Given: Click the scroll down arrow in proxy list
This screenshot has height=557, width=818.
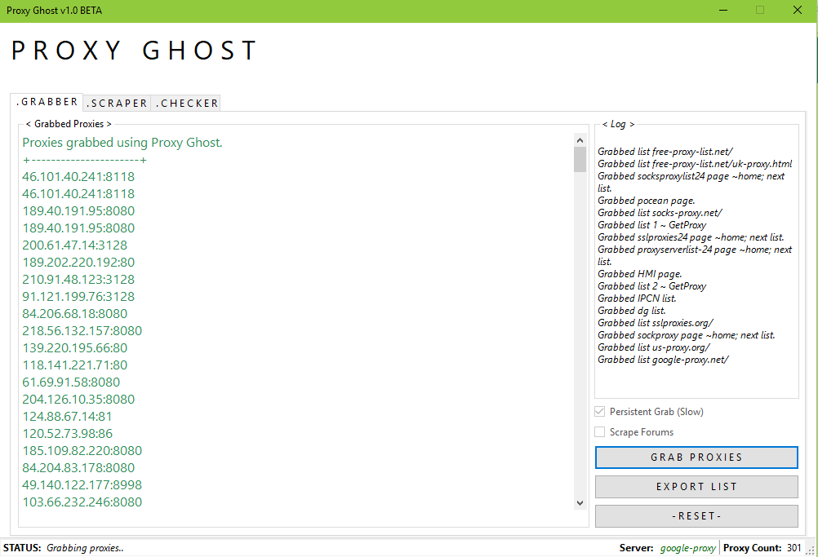Looking at the screenshot, I should tap(580, 503).
